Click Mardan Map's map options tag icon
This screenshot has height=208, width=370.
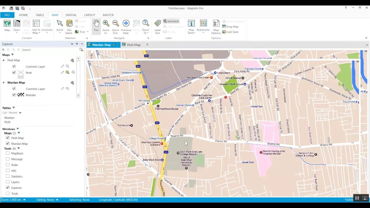coord(72,83)
